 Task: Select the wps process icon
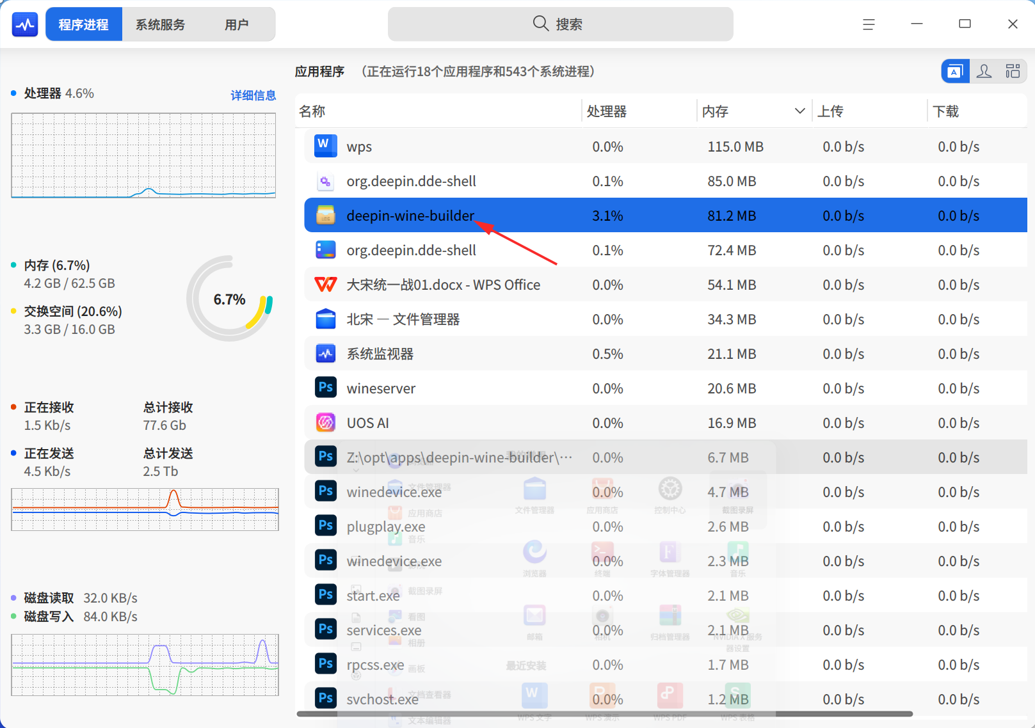pos(326,146)
